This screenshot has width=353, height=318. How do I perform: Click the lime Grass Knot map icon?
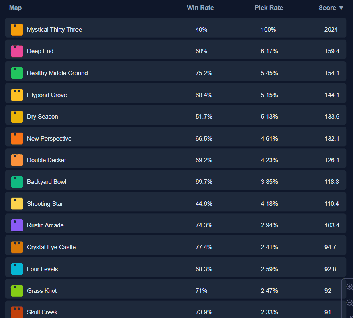tap(17, 291)
